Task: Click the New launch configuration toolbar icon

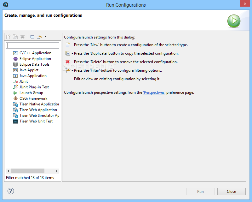Action: tap(8, 37)
